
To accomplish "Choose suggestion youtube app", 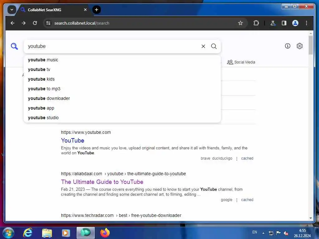I will click(122, 108).
